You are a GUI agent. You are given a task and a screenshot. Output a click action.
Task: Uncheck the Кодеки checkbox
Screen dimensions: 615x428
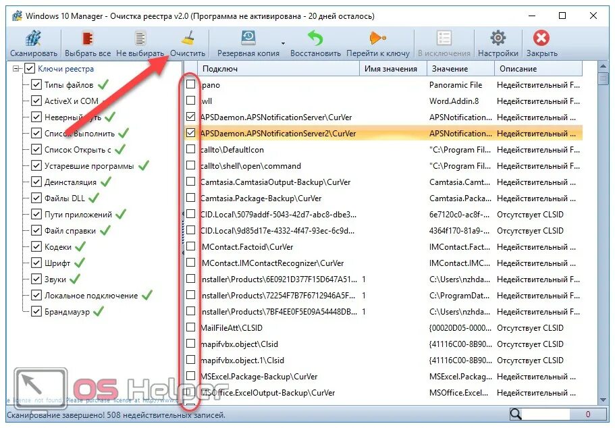pyautogui.click(x=36, y=246)
